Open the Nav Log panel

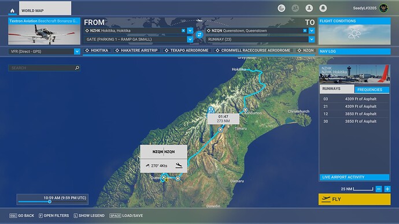point(354,51)
